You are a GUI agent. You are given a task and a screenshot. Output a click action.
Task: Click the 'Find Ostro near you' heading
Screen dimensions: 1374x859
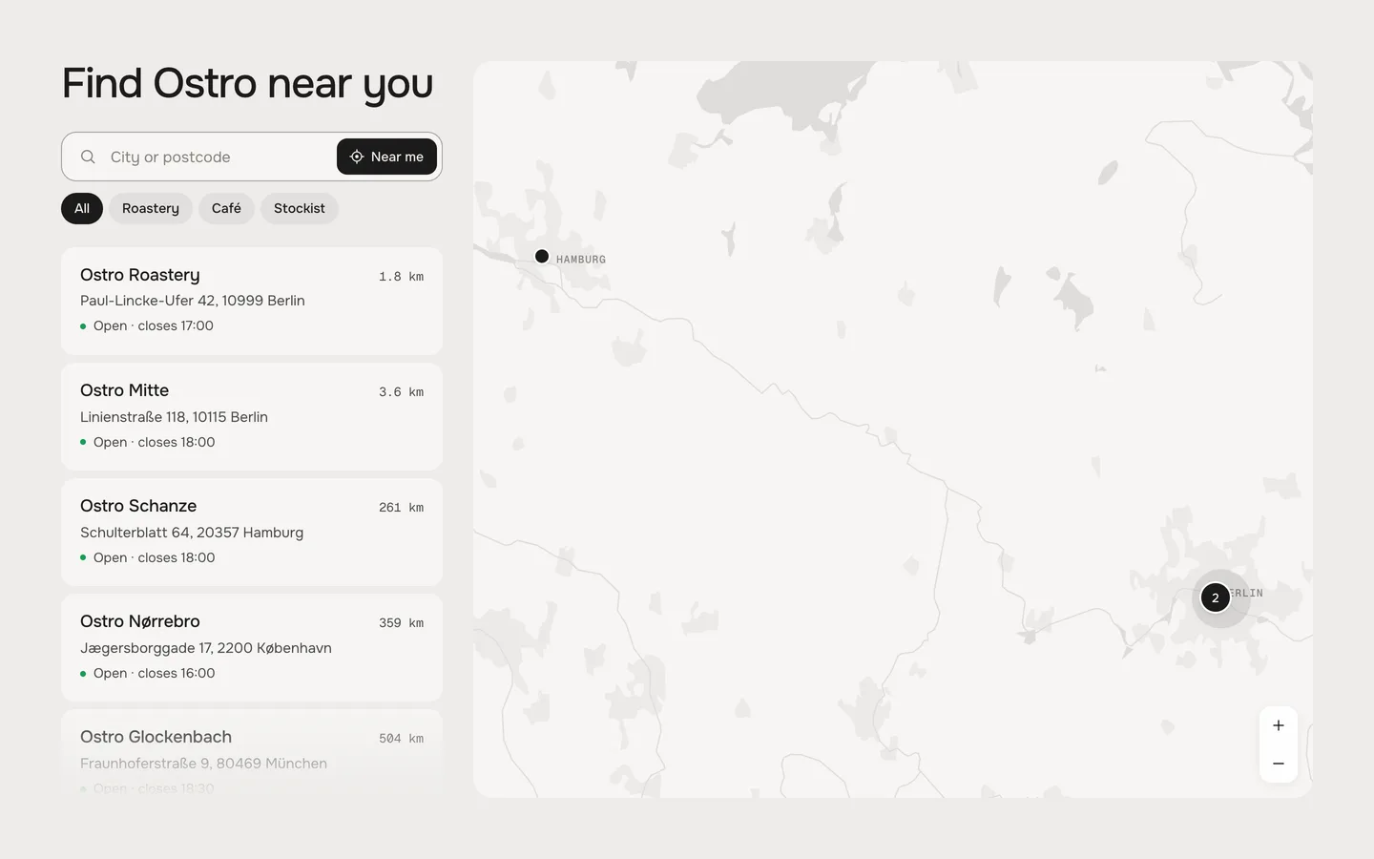click(247, 85)
